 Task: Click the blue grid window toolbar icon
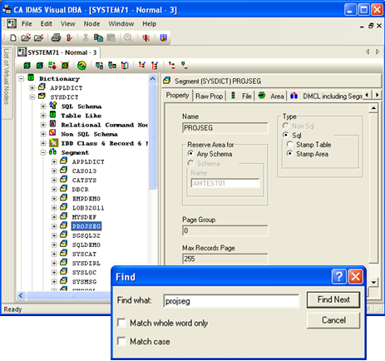tap(164, 37)
